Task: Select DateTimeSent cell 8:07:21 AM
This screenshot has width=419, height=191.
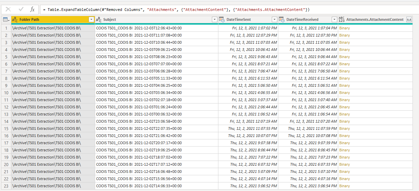Action: tap(248, 64)
